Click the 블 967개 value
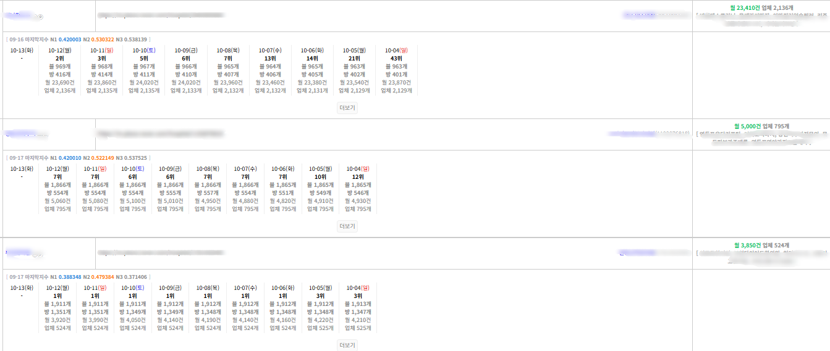This screenshot has height=351, width=830. click(144, 67)
